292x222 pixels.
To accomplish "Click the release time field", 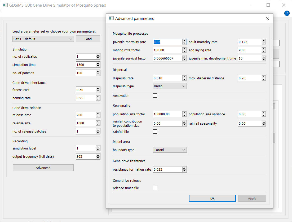I will point(86,115).
